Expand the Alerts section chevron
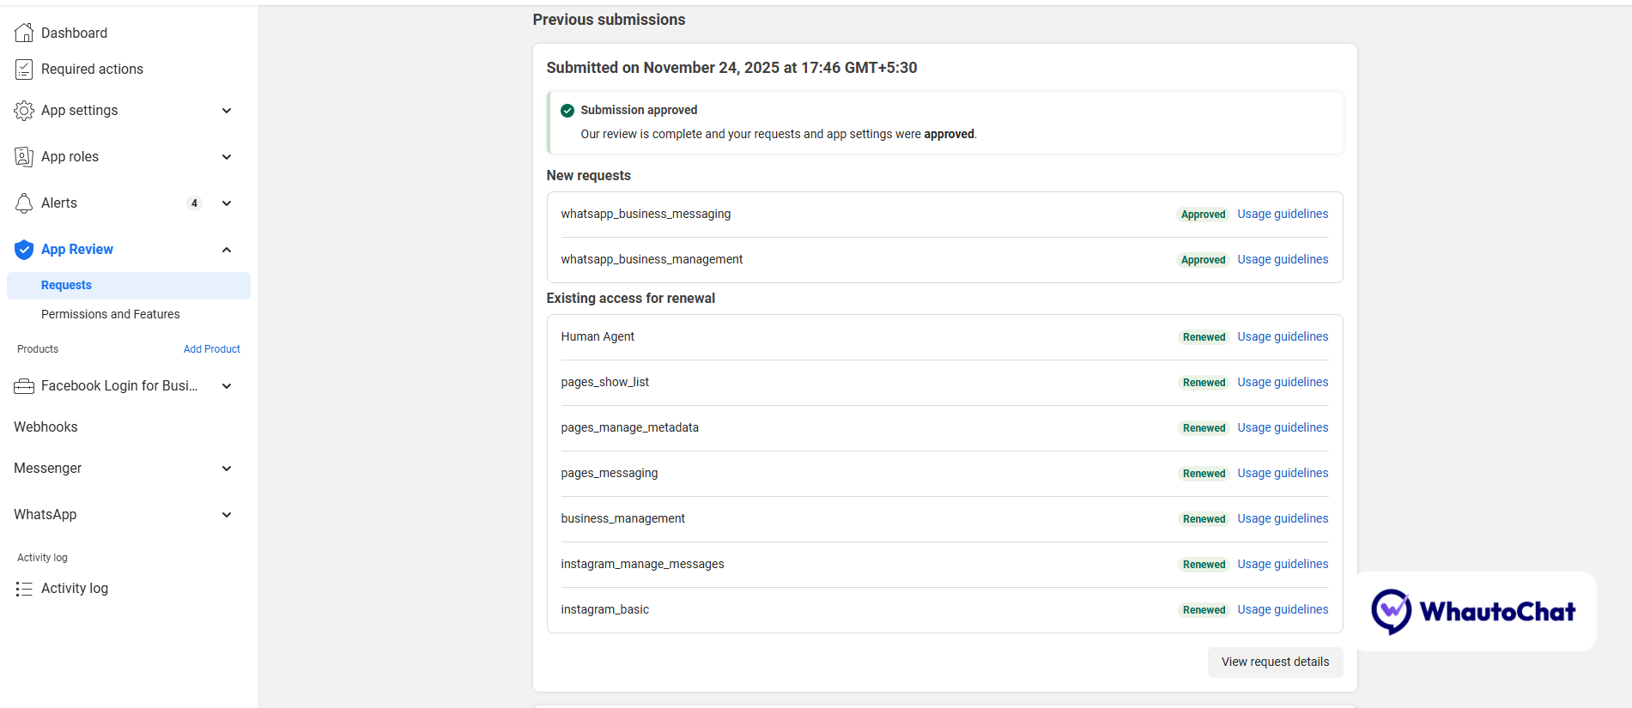Screen dimensions: 1632x708 click(x=227, y=203)
